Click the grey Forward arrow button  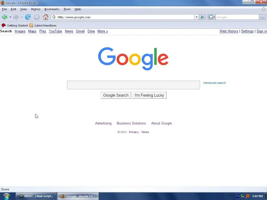pyautogui.click(x=16, y=17)
